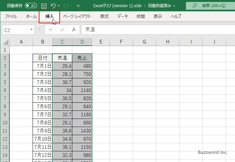Click the Enter checkmark formula bar icon
This screenshot has height=162, width=235.
(x=62, y=29)
